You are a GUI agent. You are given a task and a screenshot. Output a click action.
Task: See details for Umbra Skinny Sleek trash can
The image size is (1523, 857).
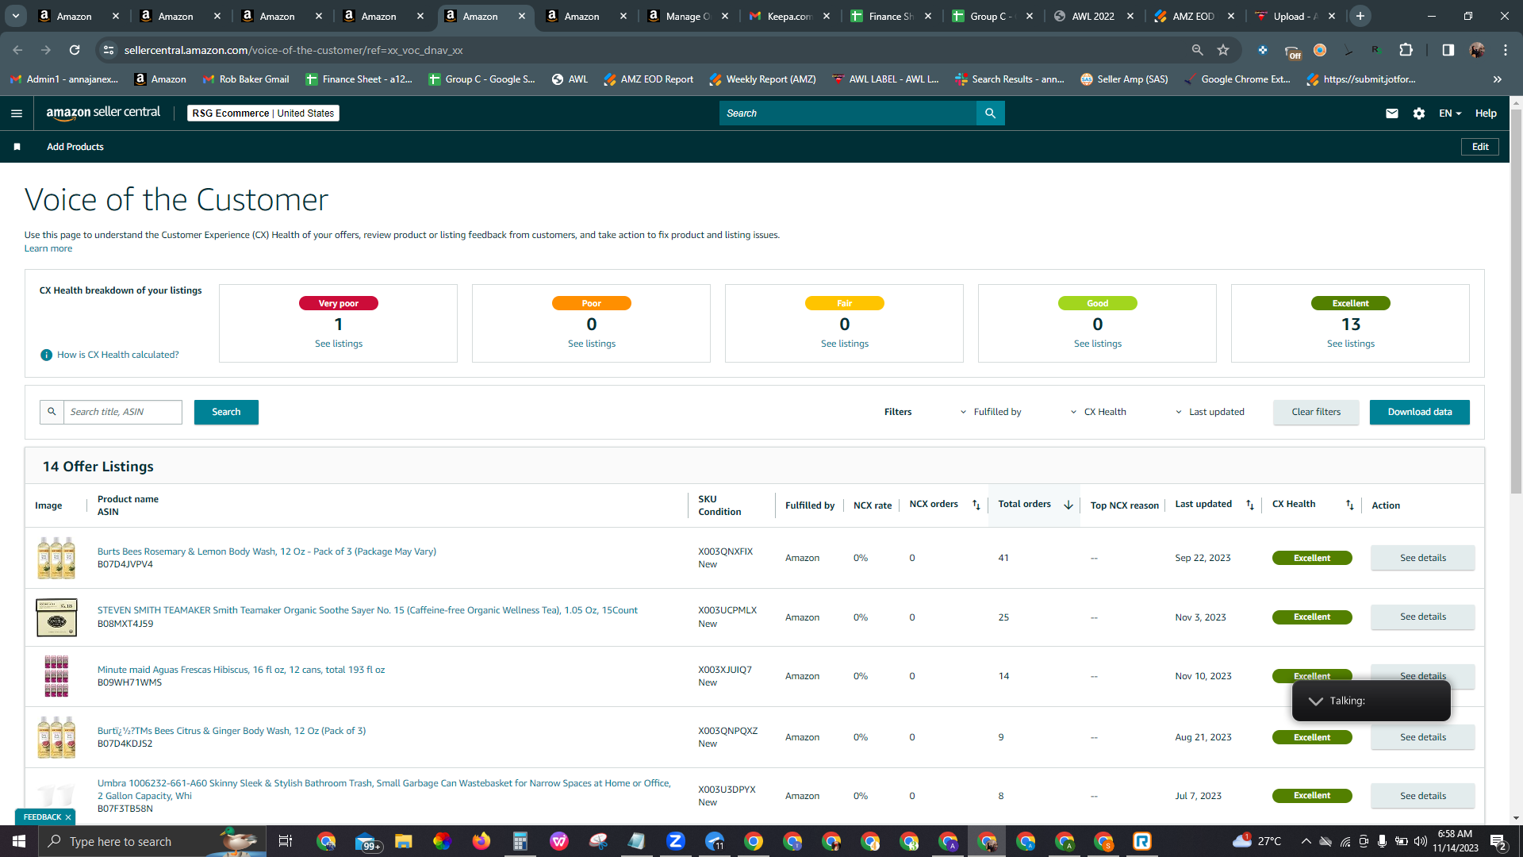pyautogui.click(x=1423, y=796)
